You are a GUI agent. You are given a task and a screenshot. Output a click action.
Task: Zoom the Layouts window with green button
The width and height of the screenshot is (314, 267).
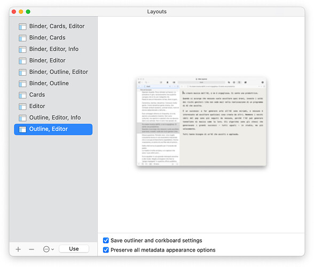[28, 12]
